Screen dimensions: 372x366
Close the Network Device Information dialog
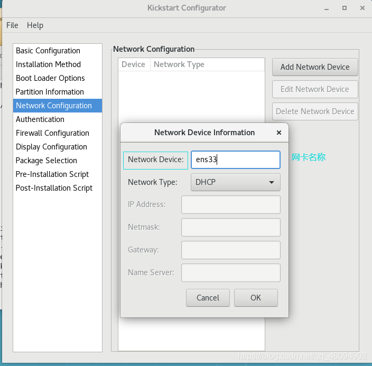pyautogui.click(x=279, y=133)
